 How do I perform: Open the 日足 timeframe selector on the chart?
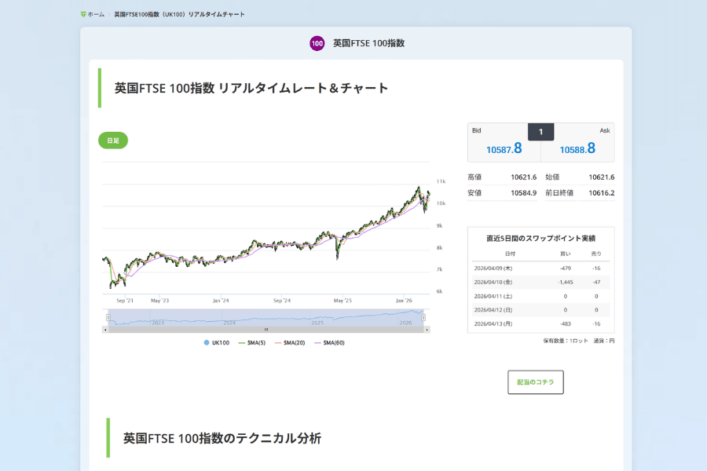pos(112,139)
